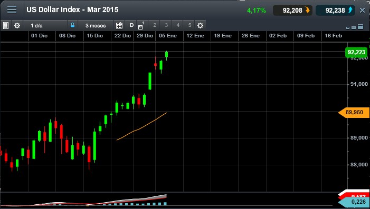Open chart settings gear next to list icon
This screenshot has height=209, width=370.
(17, 25)
